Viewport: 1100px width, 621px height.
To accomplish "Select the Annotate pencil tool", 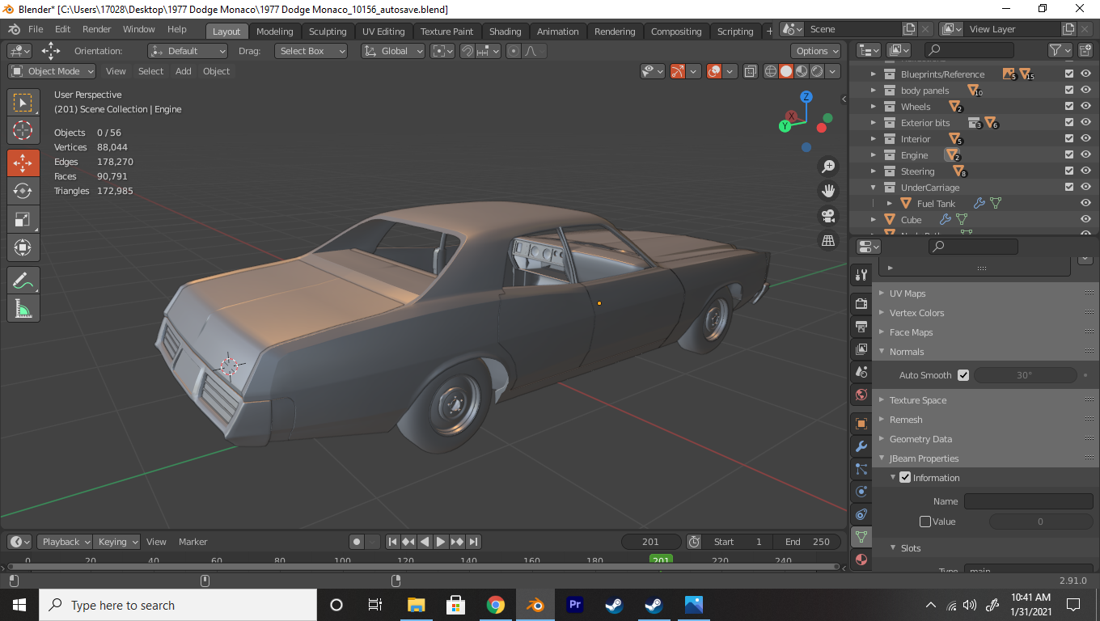I will (23, 281).
